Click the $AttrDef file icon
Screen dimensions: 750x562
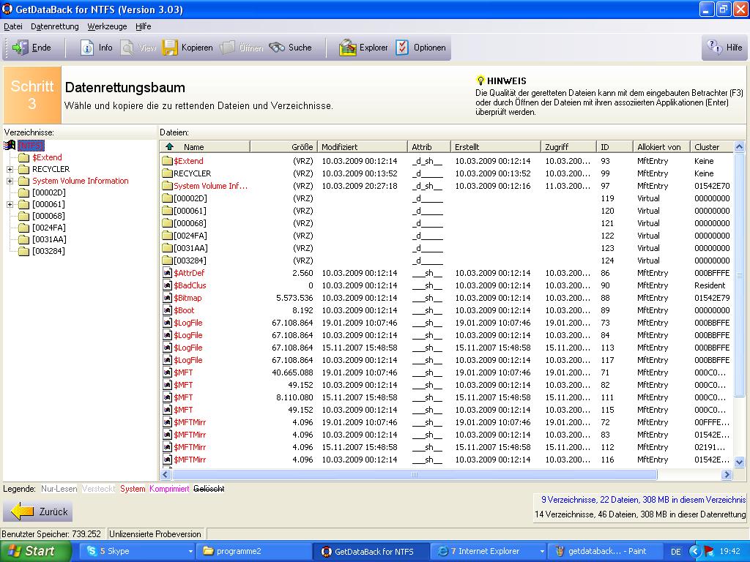pyautogui.click(x=167, y=273)
